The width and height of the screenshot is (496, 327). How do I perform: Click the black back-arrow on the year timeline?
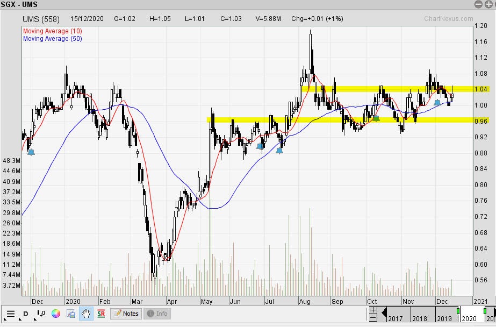(x=383, y=312)
